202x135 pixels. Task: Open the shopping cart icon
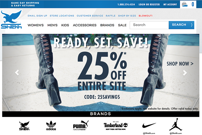coord(185,4)
